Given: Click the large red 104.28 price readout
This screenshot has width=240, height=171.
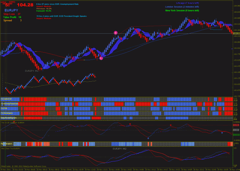Looking at the screenshot, I should (x=25, y=5).
